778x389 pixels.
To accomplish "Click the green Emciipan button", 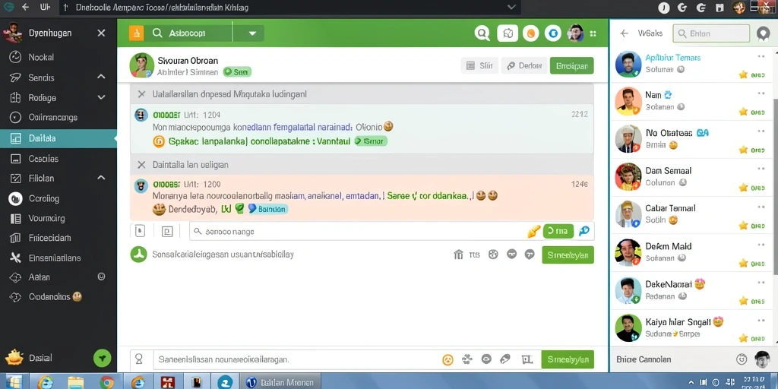I will [x=571, y=65].
